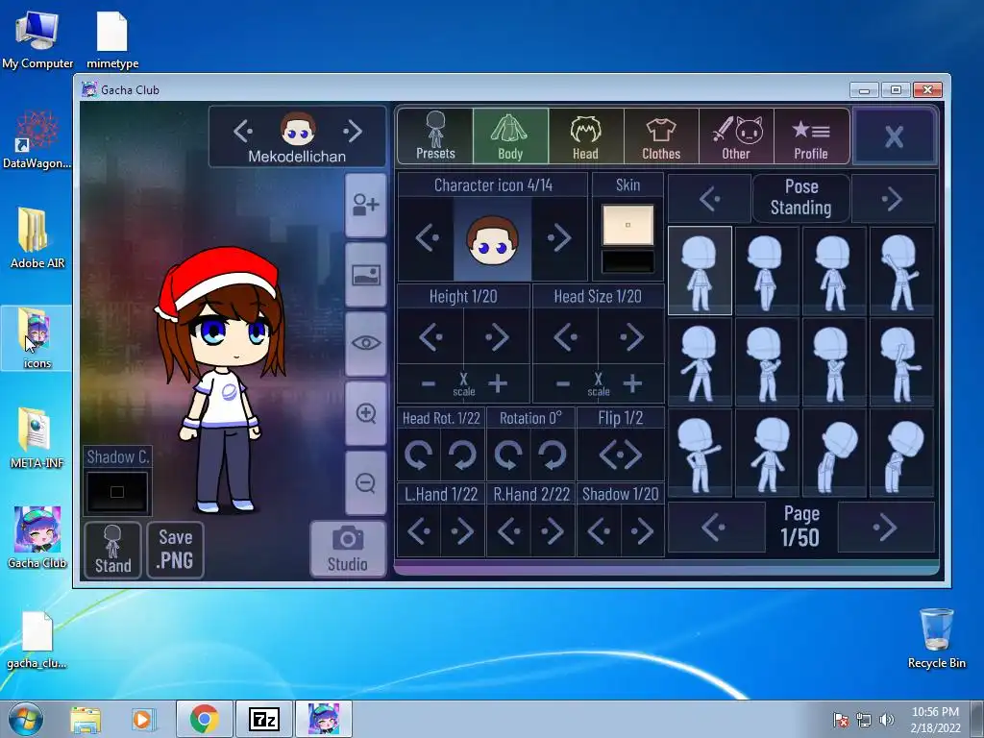This screenshot has width=984, height=738.
Task: Click the add character icon
Action: (x=366, y=206)
